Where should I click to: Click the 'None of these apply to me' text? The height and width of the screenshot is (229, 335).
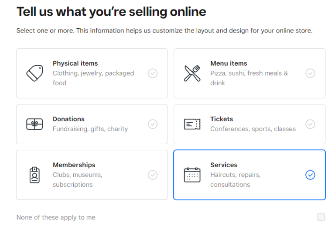(56, 217)
